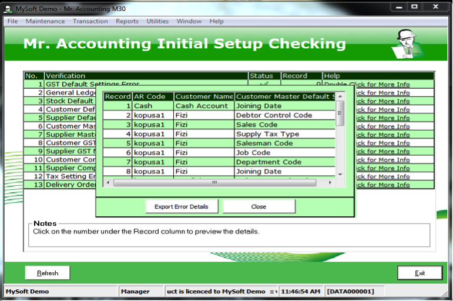This screenshot has height=301, width=453.
Task: Click the 11:46:54 AM status bar clock
Action: click(x=301, y=292)
